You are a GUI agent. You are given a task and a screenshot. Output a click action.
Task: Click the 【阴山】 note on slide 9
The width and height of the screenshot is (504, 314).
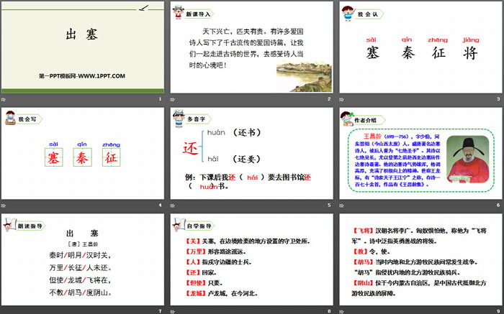point(419,288)
